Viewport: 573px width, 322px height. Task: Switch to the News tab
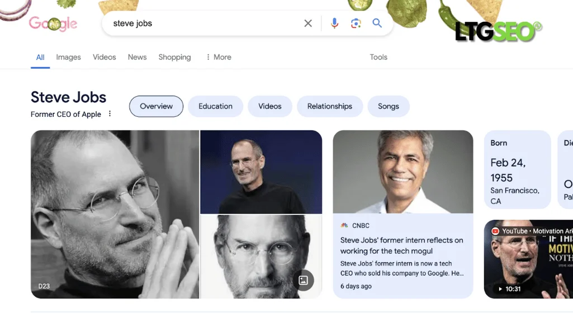click(x=137, y=57)
